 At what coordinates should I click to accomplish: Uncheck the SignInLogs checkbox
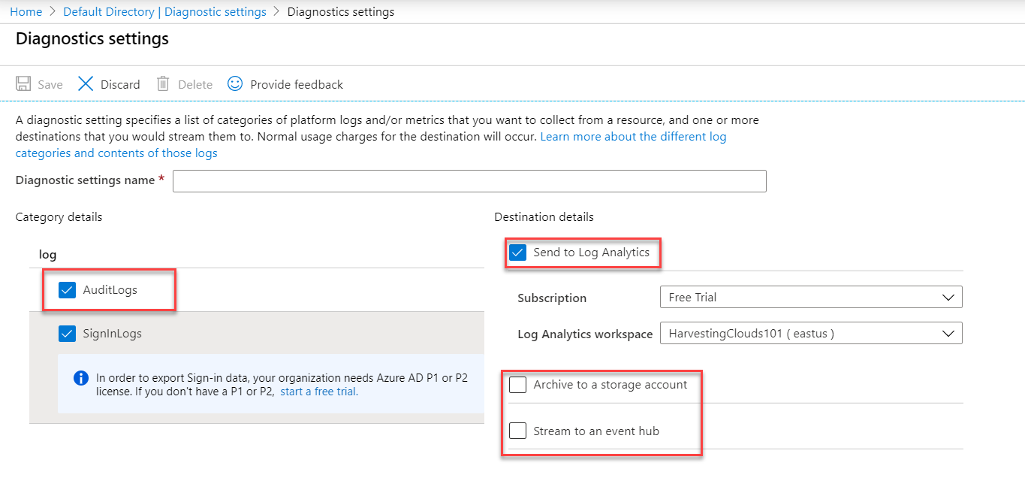pyautogui.click(x=68, y=334)
